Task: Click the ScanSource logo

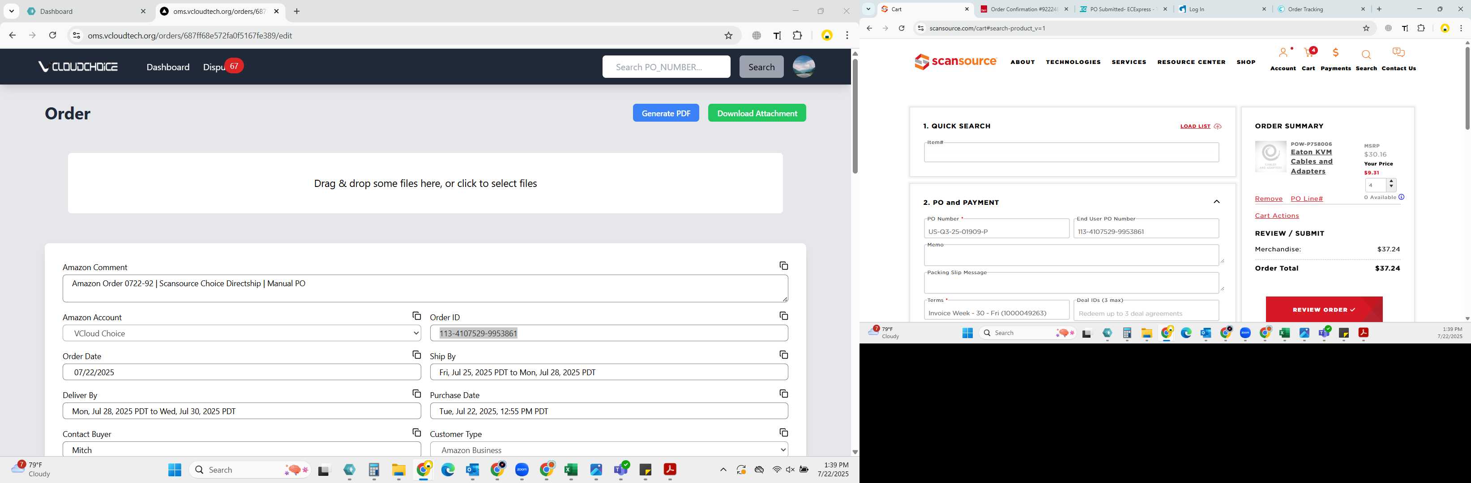Action: click(x=955, y=62)
